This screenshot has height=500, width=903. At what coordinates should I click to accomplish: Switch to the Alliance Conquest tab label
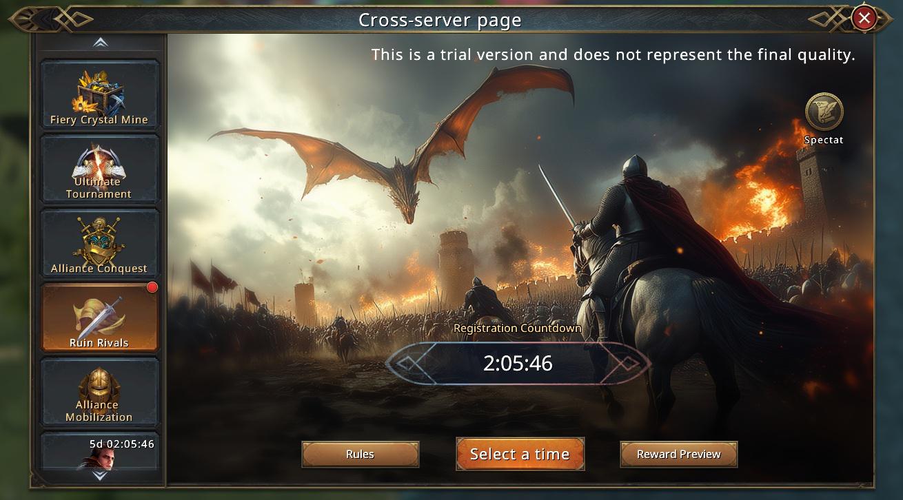coord(99,269)
